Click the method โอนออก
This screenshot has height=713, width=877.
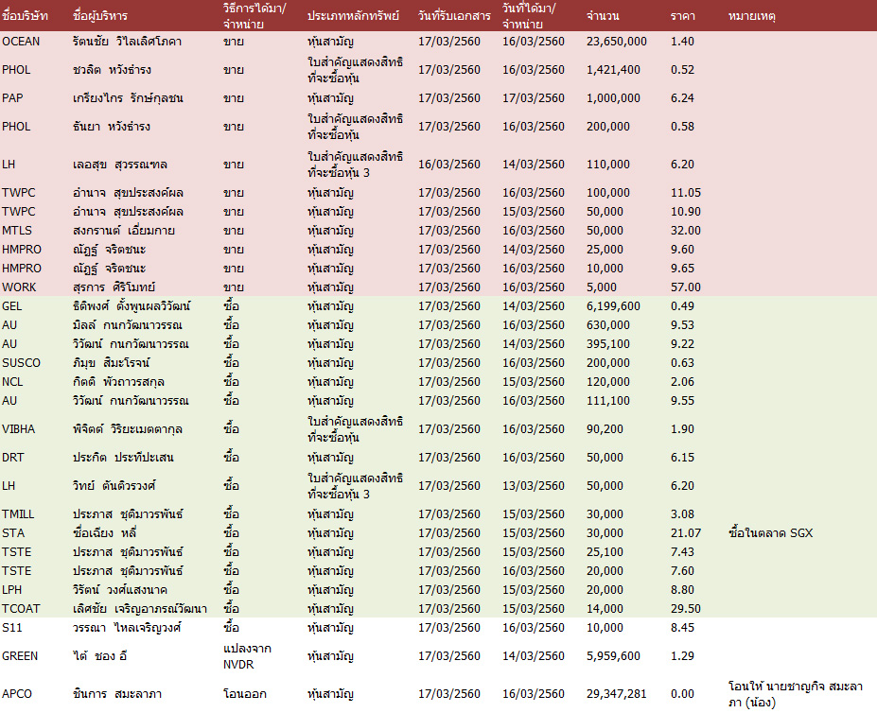[244, 694]
